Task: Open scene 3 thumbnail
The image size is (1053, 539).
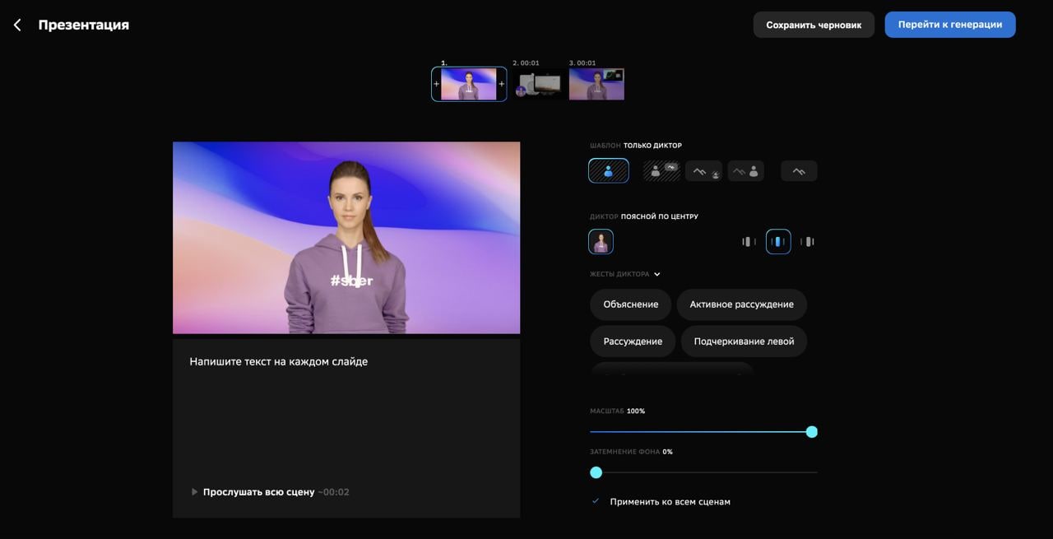Action: 596,84
